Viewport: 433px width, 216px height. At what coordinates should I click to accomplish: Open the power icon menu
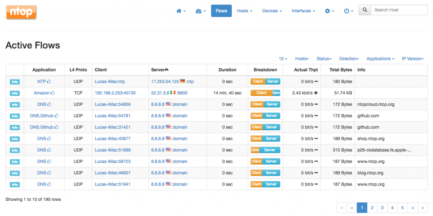point(348,11)
